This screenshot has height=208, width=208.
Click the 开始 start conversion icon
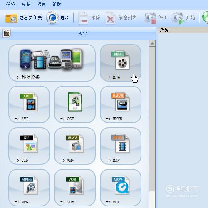[178, 18]
